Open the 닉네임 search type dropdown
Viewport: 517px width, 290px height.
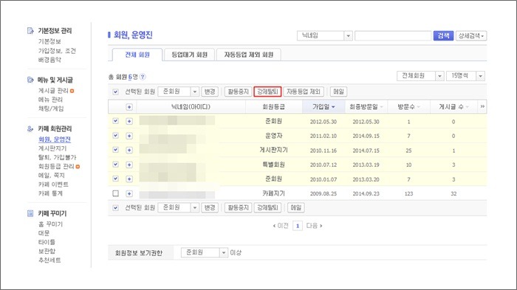[325, 35]
